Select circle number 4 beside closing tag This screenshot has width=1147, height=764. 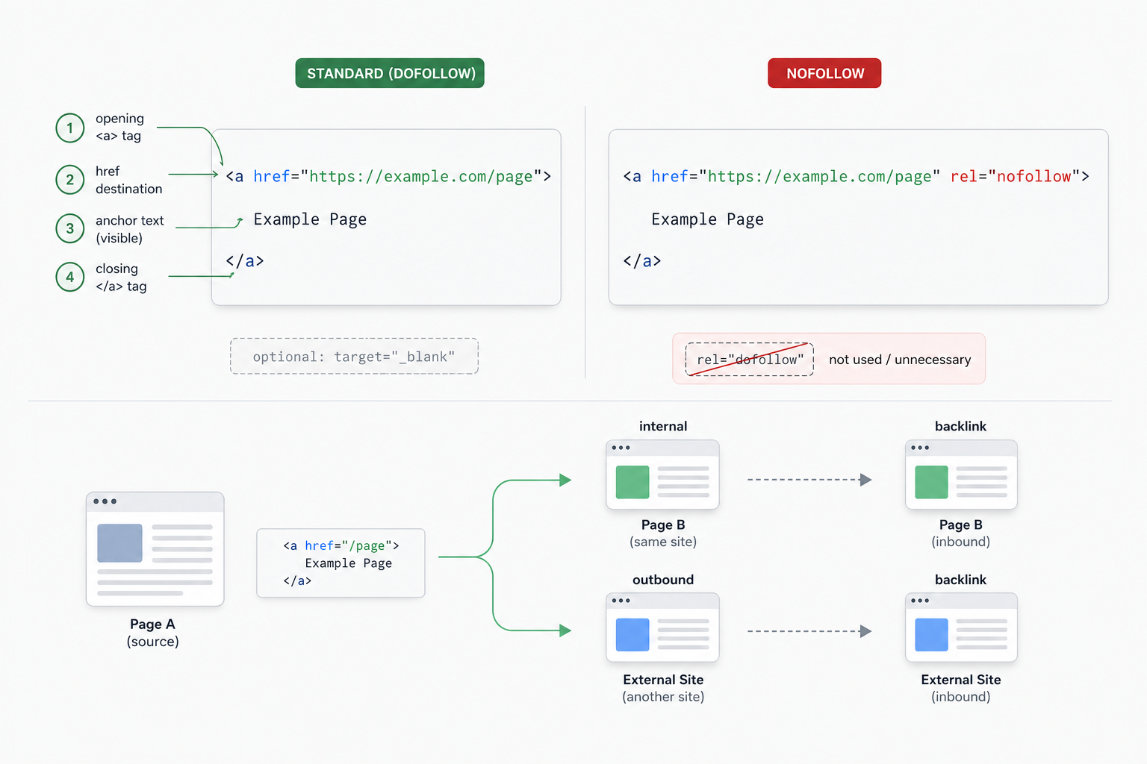click(70, 277)
